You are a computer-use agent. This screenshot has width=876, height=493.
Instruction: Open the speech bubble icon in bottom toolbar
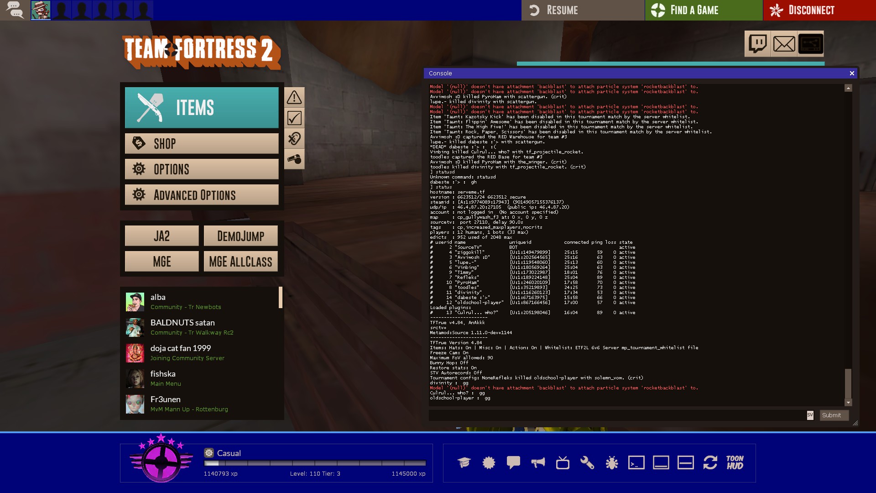pos(513,463)
